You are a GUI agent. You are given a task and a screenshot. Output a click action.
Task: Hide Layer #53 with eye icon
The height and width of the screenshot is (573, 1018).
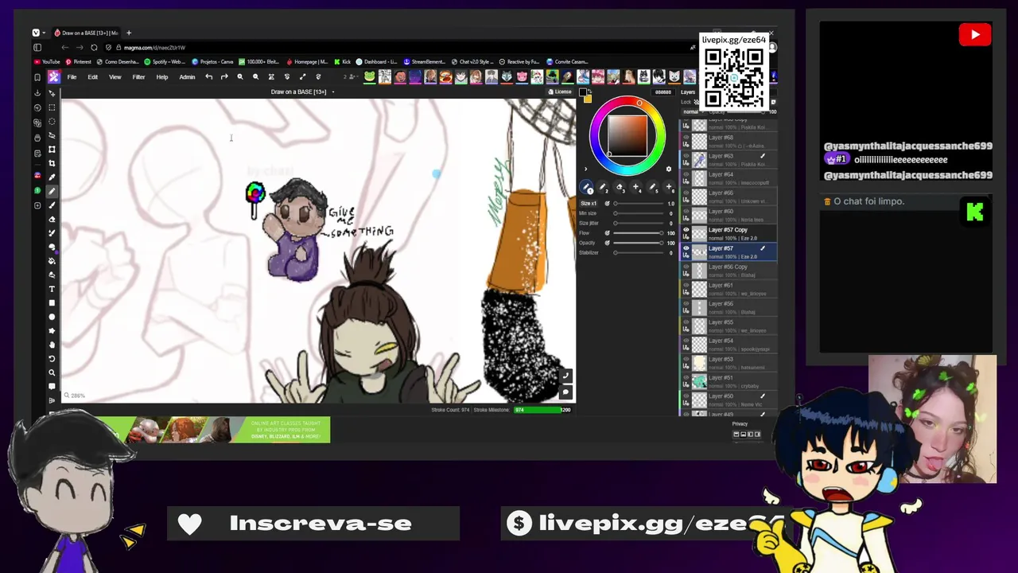pos(686,359)
